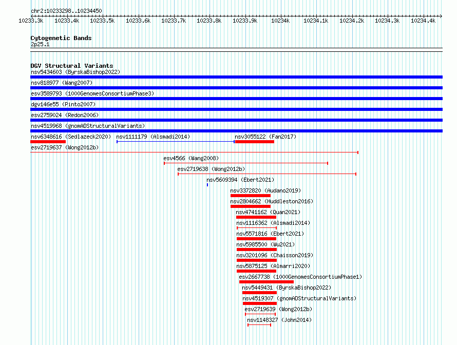Click the blue bar under esv3589793

coord(236,99)
